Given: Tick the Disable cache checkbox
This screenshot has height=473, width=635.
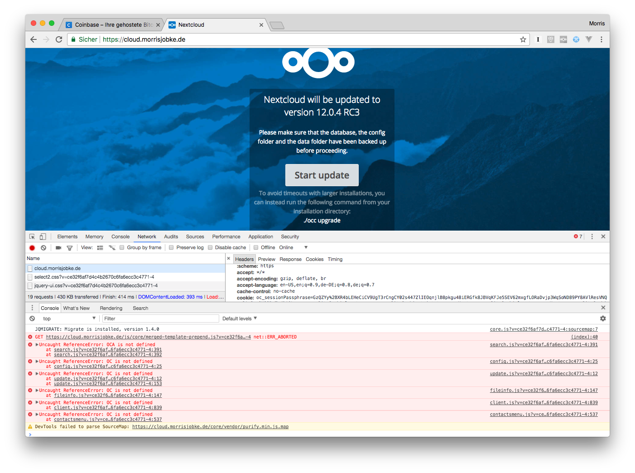Looking at the screenshot, I should click(x=210, y=247).
